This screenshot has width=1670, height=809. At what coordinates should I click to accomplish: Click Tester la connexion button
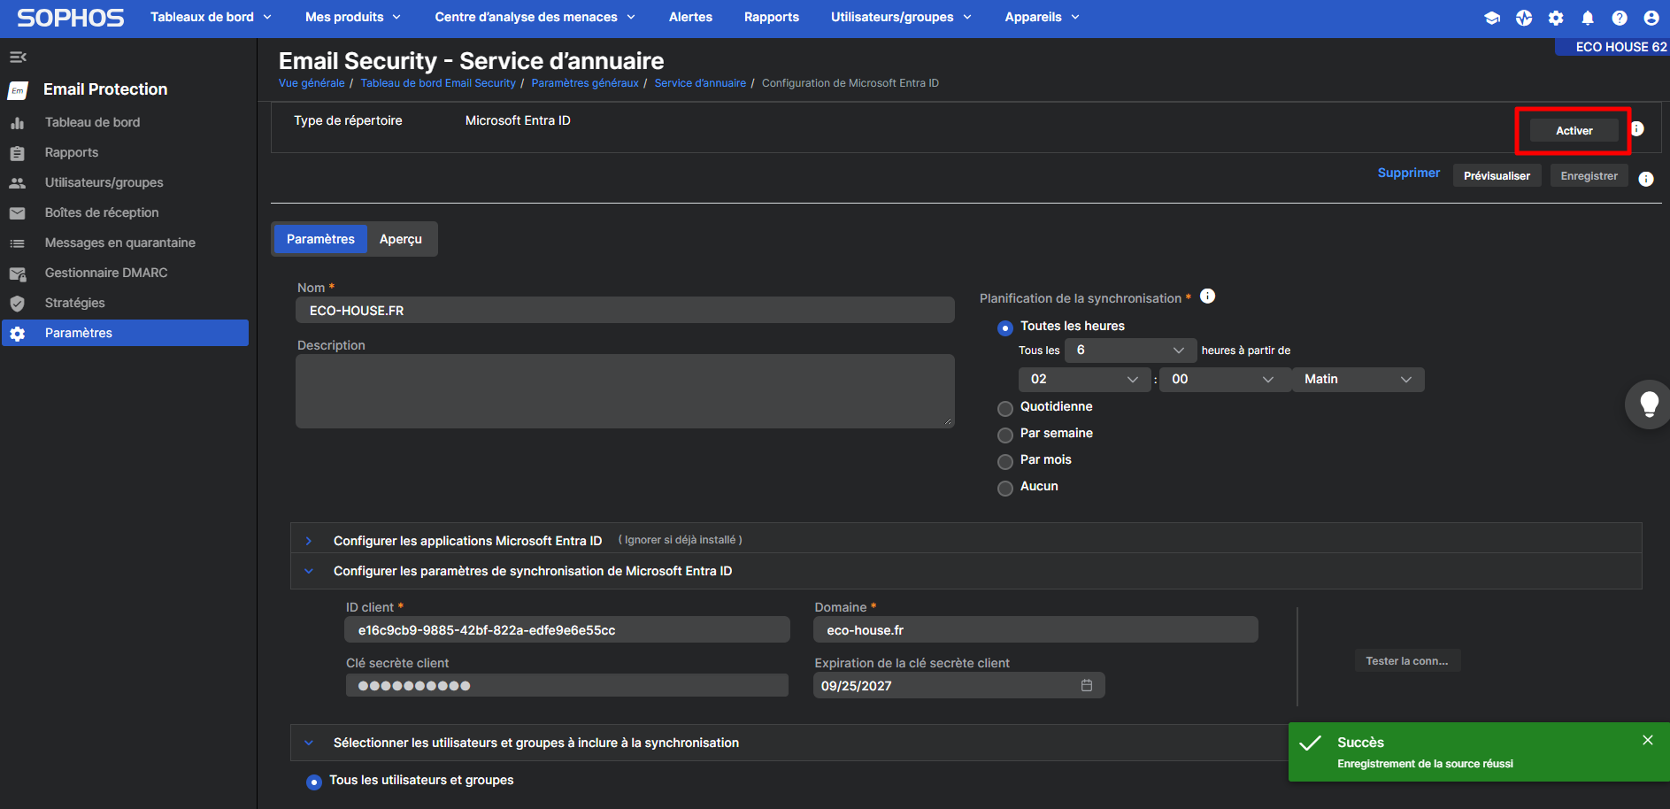tap(1407, 660)
